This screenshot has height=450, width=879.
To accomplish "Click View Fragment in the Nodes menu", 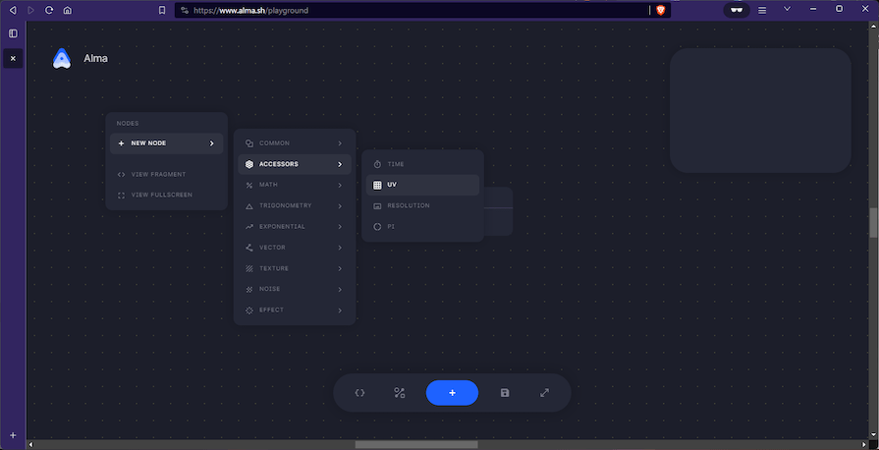I will [157, 174].
